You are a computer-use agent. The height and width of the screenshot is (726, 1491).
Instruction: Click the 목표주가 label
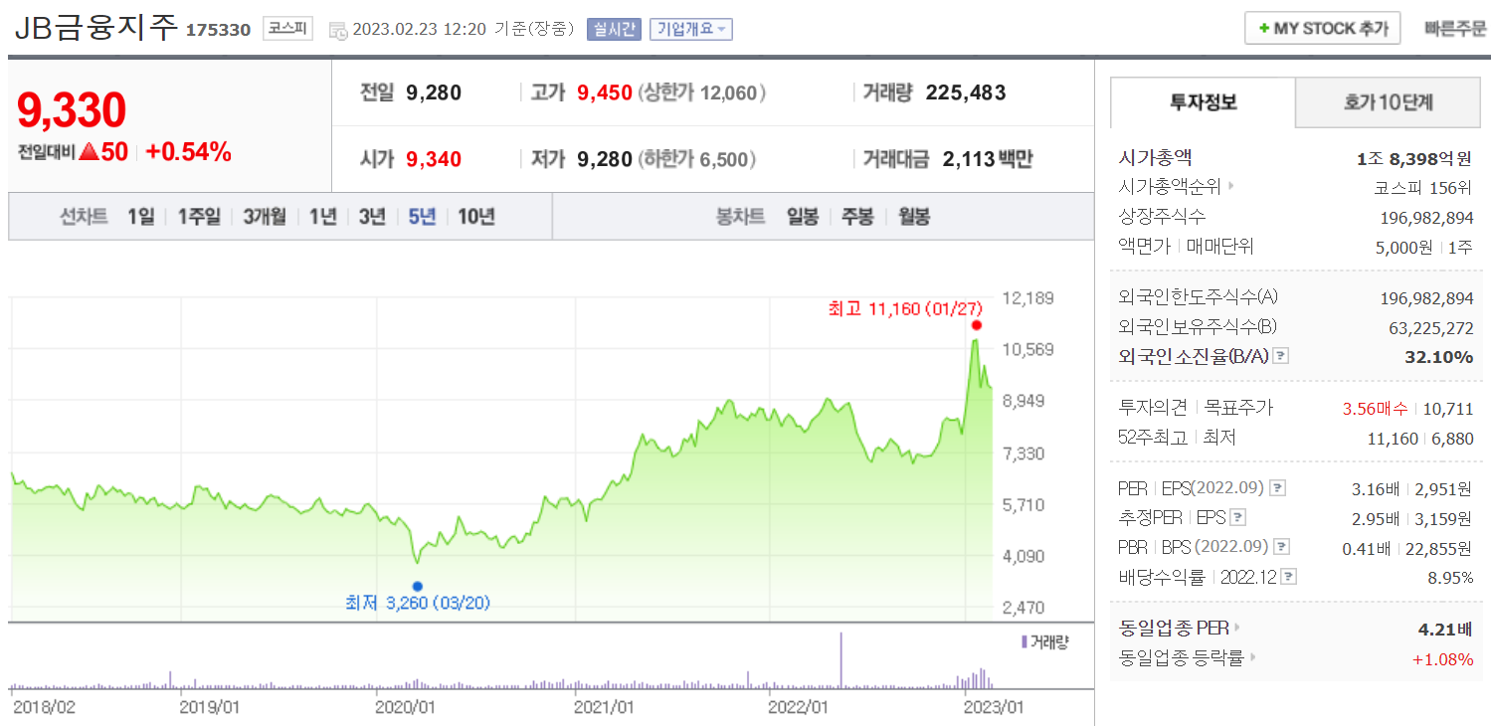1238,407
